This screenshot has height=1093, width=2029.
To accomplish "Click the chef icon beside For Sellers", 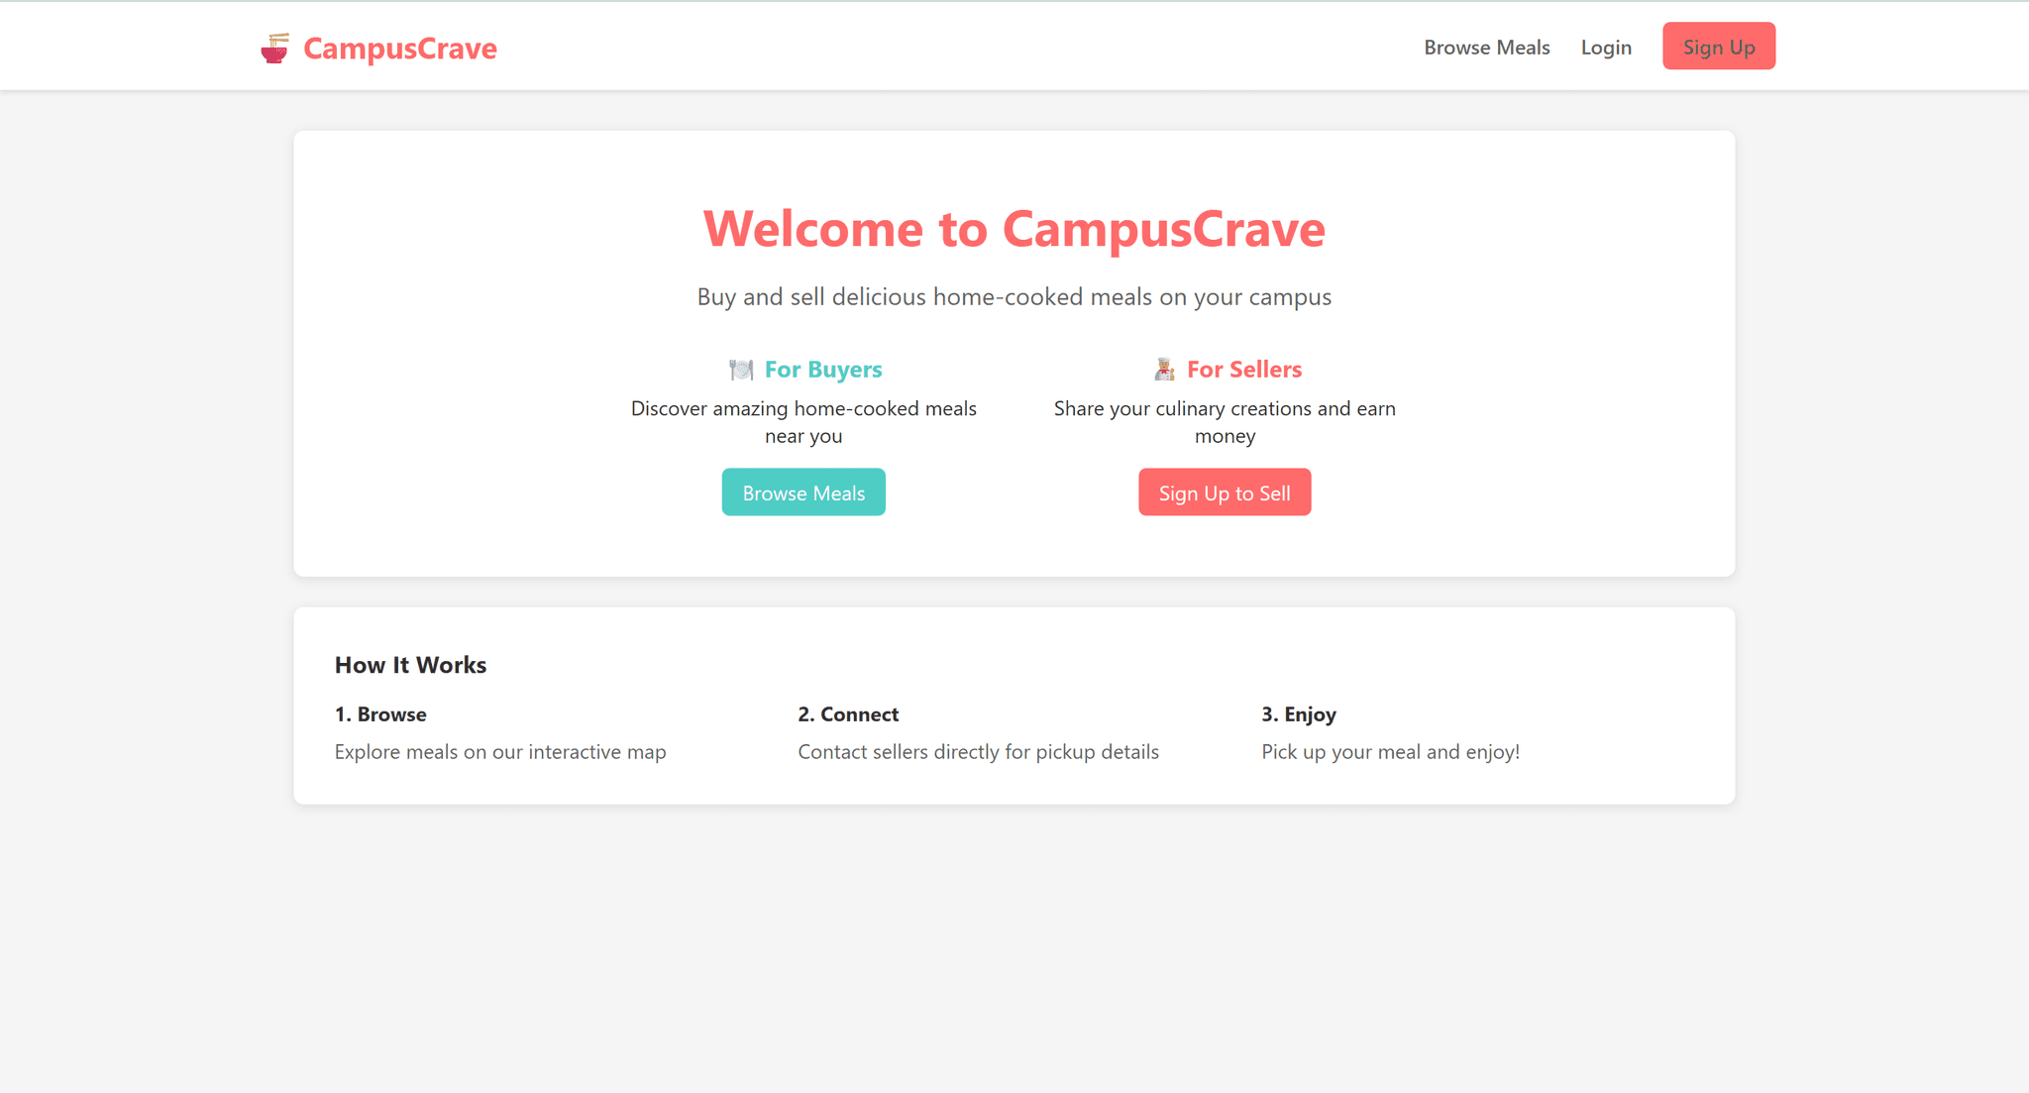I will (x=1164, y=370).
